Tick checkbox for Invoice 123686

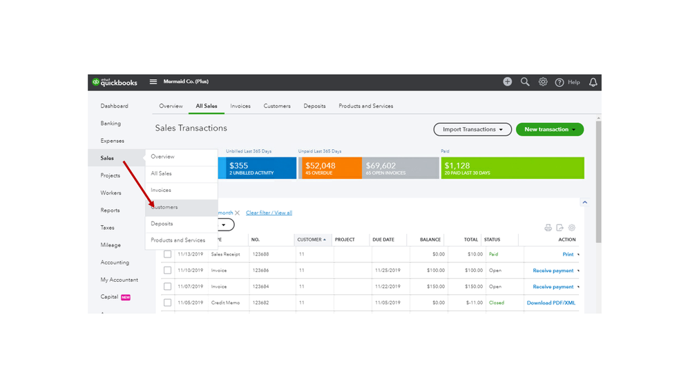tap(168, 271)
